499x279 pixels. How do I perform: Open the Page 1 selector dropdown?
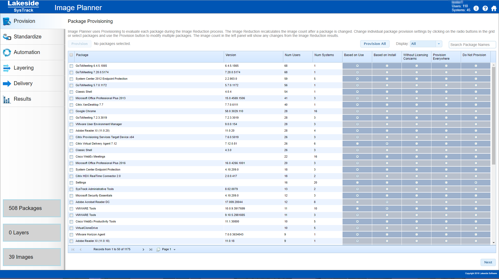tap(174, 250)
